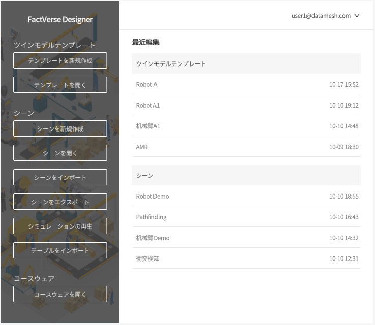Expand the user account dropdown arrow
Viewport: 375px width, 325px height.
tap(357, 16)
